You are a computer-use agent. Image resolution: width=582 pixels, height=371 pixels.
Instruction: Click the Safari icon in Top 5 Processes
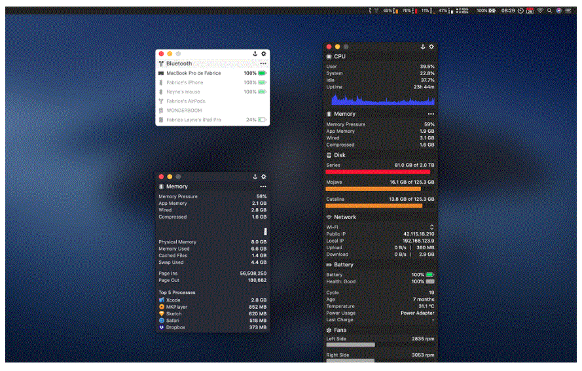click(162, 321)
